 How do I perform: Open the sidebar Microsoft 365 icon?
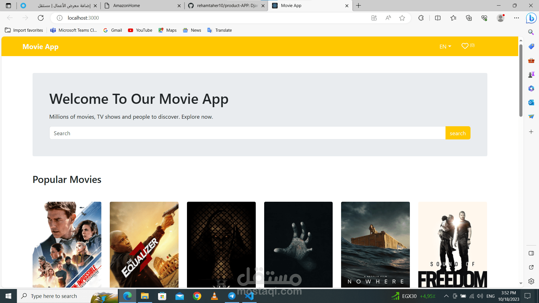[531, 88]
